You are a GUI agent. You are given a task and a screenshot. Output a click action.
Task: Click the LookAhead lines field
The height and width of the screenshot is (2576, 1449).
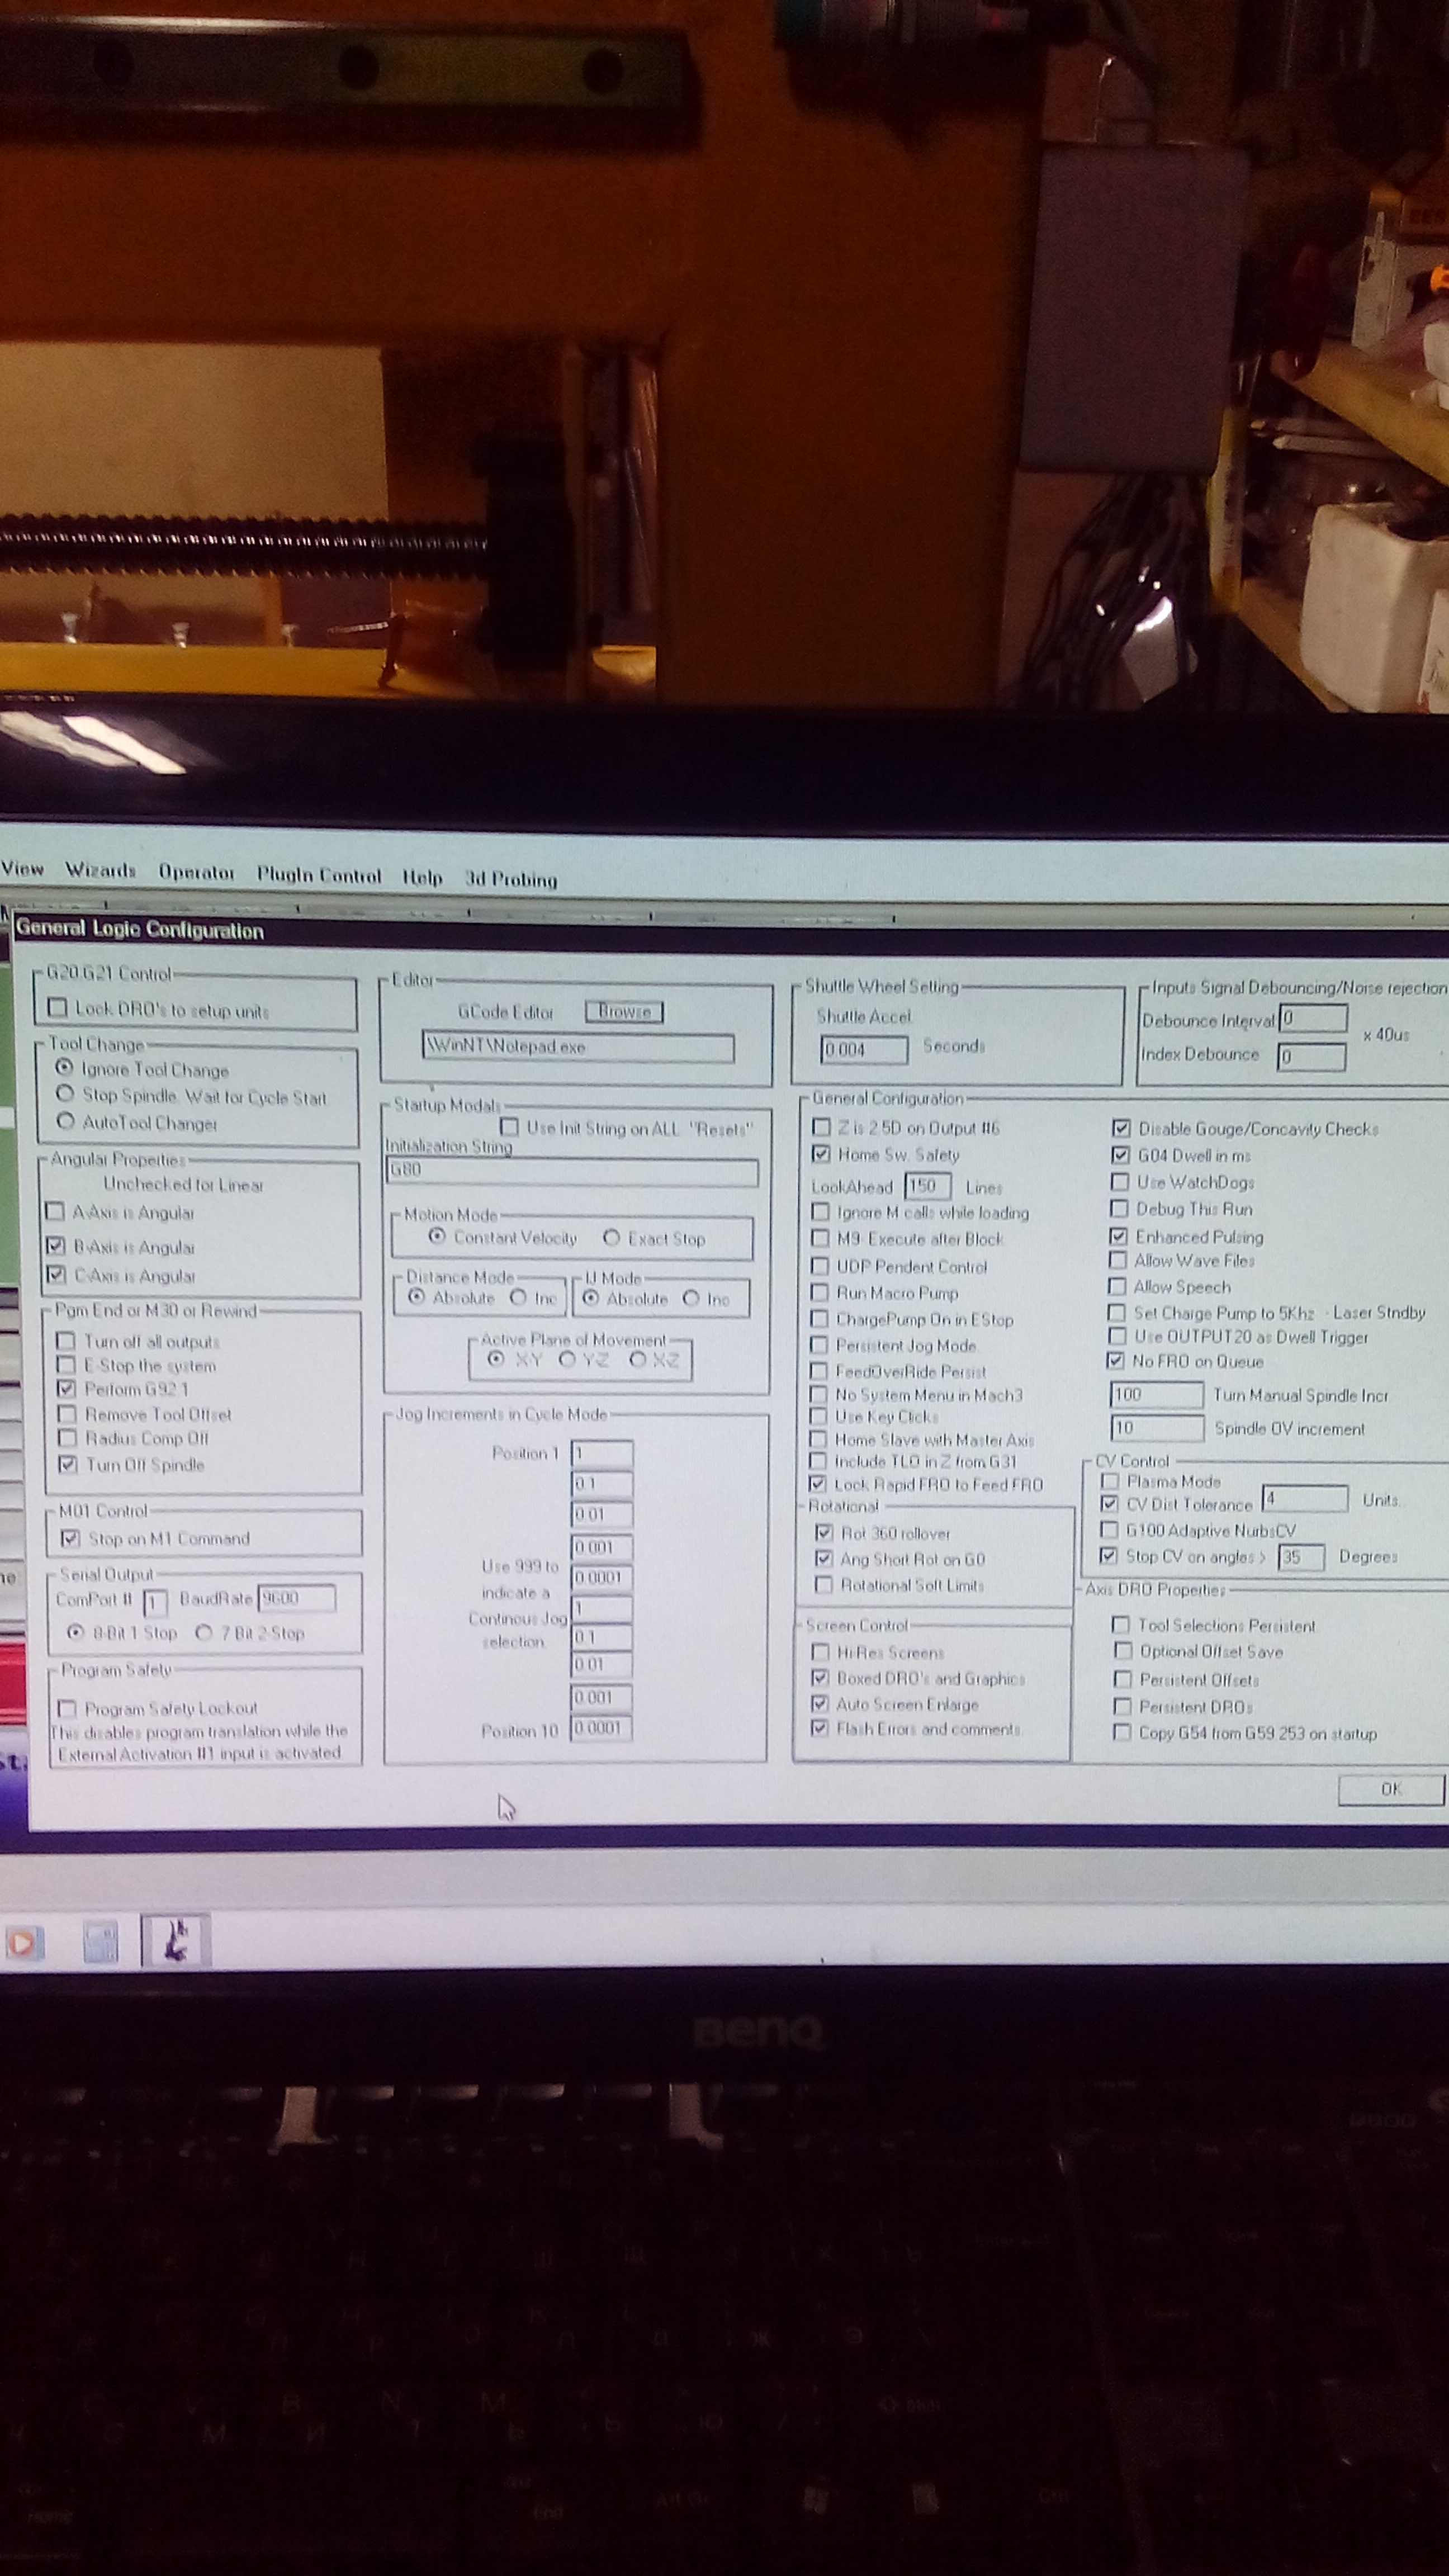pyautogui.click(x=926, y=1186)
